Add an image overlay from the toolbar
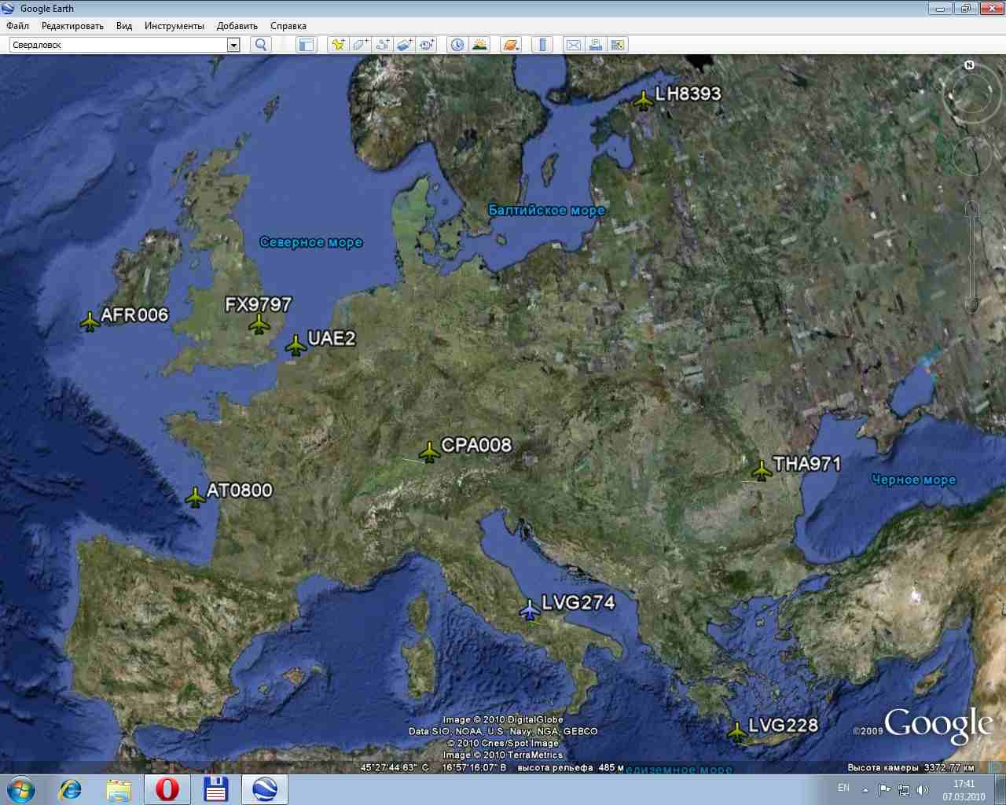1006x805 pixels. 404,45
